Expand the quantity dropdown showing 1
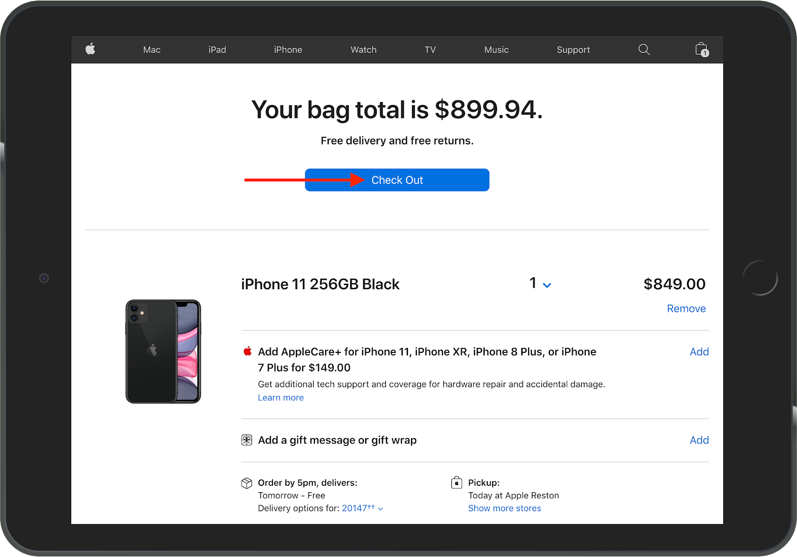The image size is (797, 557). click(540, 284)
